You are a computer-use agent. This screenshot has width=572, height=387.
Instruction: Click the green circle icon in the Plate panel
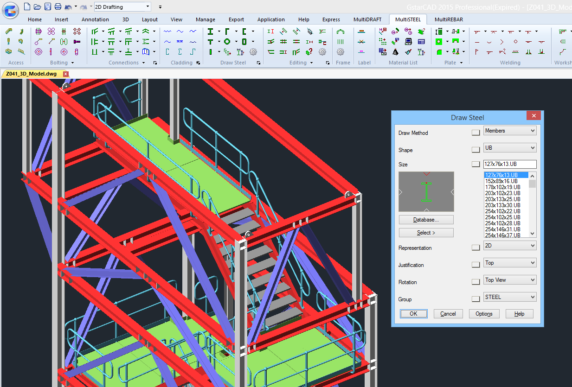[439, 41]
